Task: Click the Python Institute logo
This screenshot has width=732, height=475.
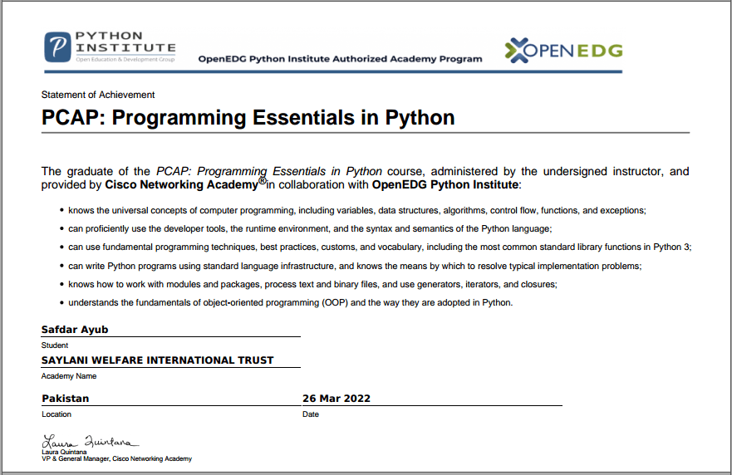Action: [111, 47]
